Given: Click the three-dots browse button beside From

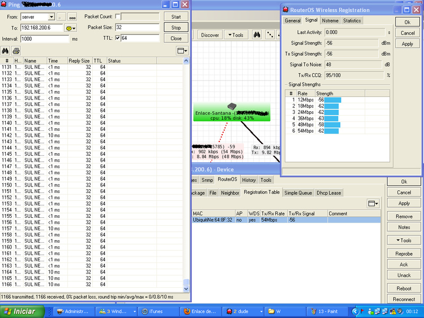Looking at the screenshot, I should [x=72, y=17].
